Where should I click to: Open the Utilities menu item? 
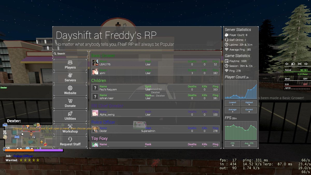pos(70,116)
